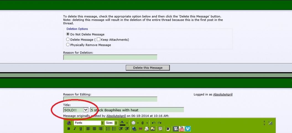Click the YouTube embed icon
This screenshot has height=133, width=292.
click(182, 129)
